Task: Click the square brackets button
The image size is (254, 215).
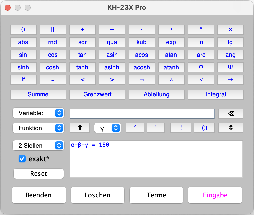Action: click(x=53, y=30)
